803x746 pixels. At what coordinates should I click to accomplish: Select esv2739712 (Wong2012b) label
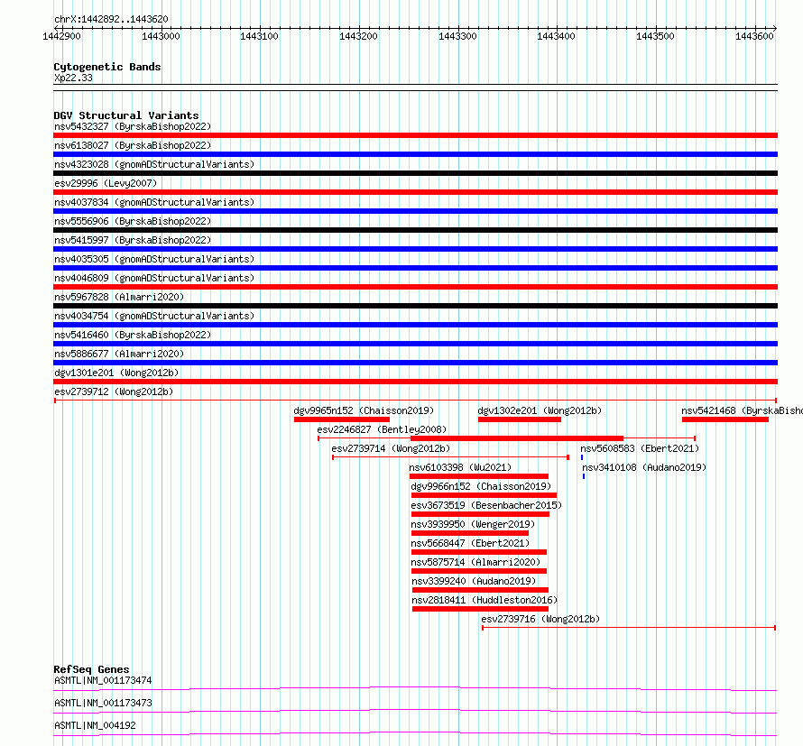114,391
